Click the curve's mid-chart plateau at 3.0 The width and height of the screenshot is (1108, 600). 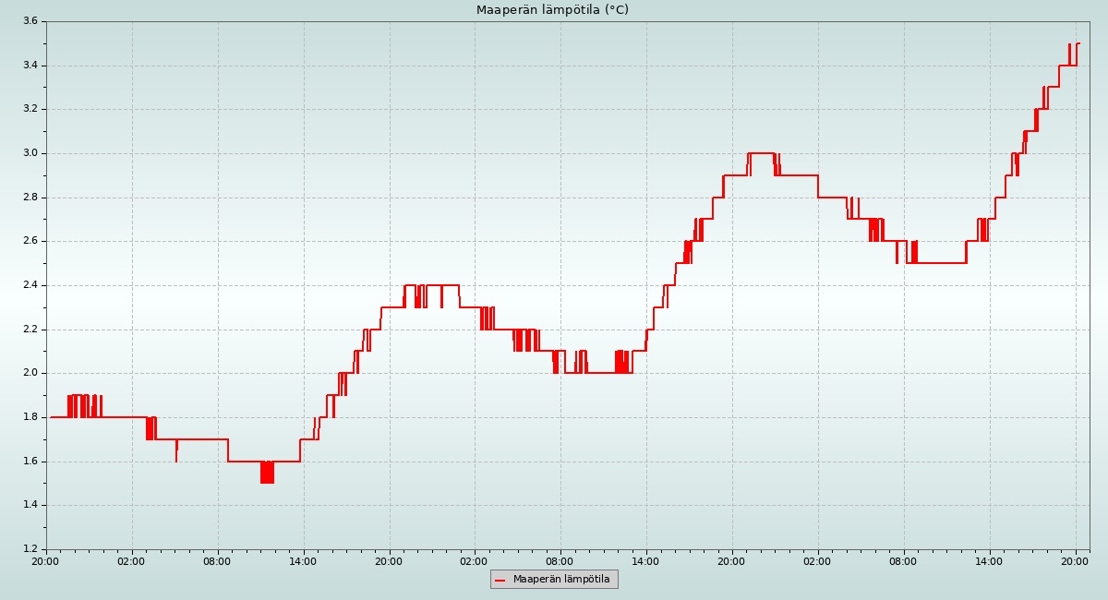tap(761, 153)
